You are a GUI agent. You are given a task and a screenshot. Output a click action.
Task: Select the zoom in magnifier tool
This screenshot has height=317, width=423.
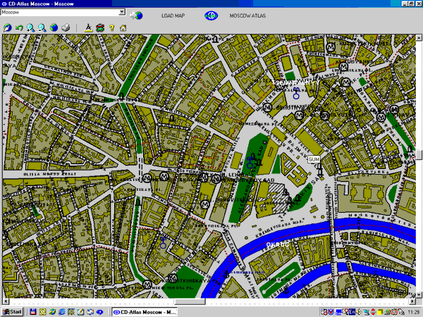[x=30, y=27]
